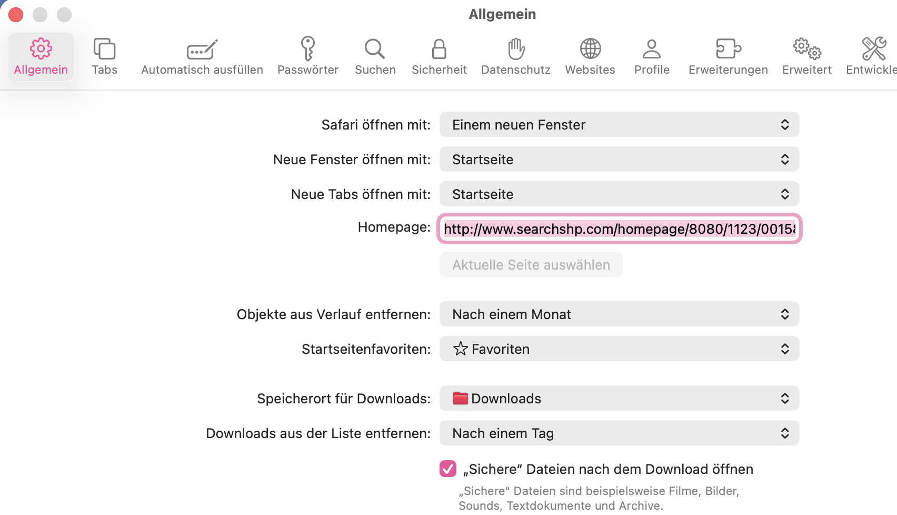Open the Profile person icon
This screenshot has height=515, width=897.
[x=652, y=49]
